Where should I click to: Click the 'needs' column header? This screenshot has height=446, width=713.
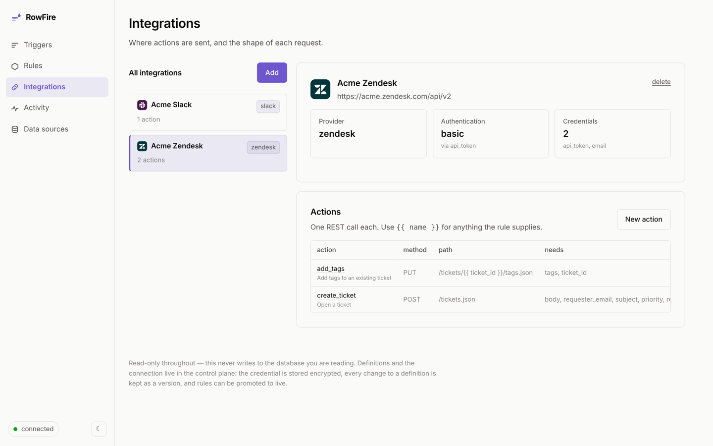pyautogui.click(x=554, y=250)
